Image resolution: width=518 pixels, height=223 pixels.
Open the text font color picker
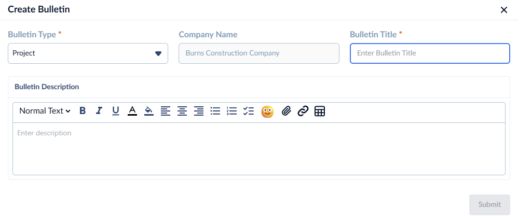132,111
